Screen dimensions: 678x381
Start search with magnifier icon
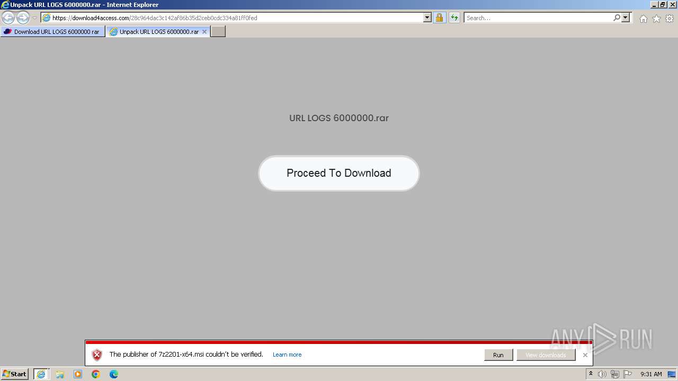(x=617, y=17)
